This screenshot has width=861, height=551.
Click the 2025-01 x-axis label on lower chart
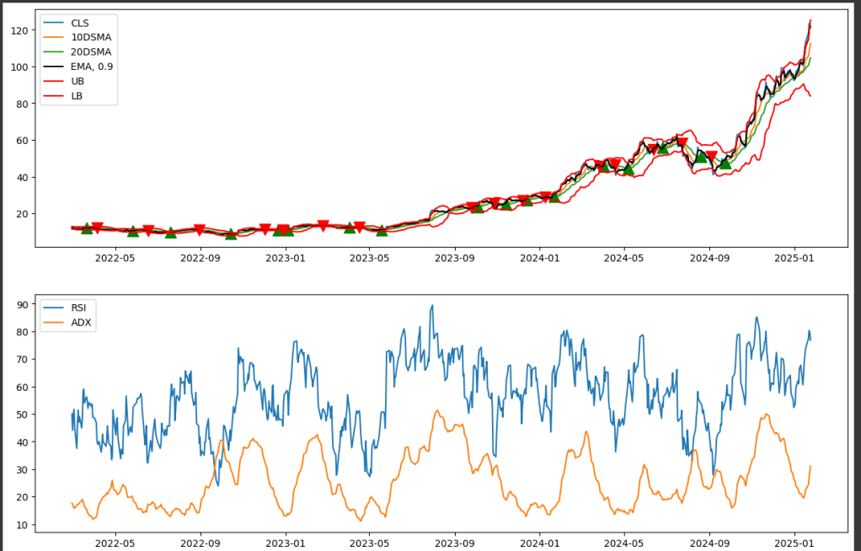point(795,544)
